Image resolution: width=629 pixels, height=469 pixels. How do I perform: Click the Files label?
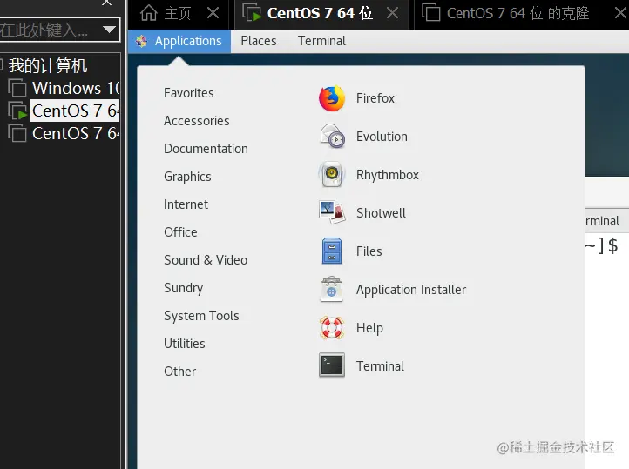369,251
